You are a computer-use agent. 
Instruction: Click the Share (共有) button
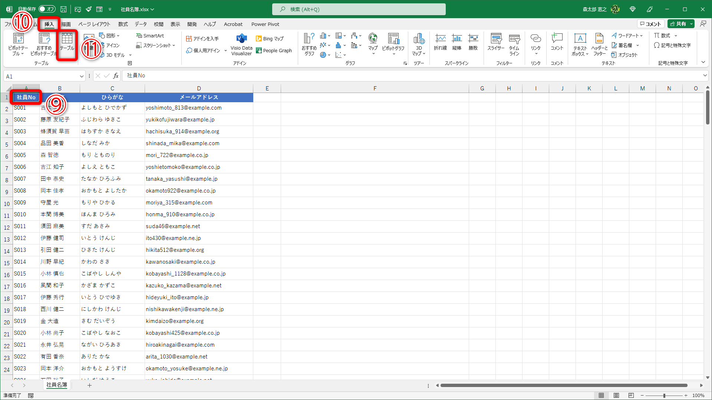pyautogui.click(x=678, y=24)
